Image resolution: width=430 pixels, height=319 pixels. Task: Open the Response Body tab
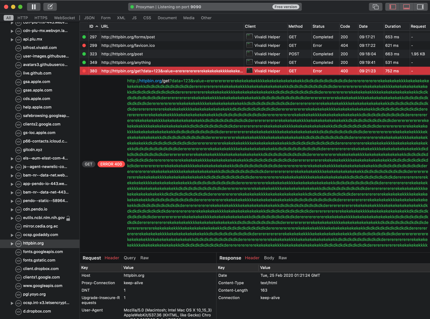coord(269,258)
